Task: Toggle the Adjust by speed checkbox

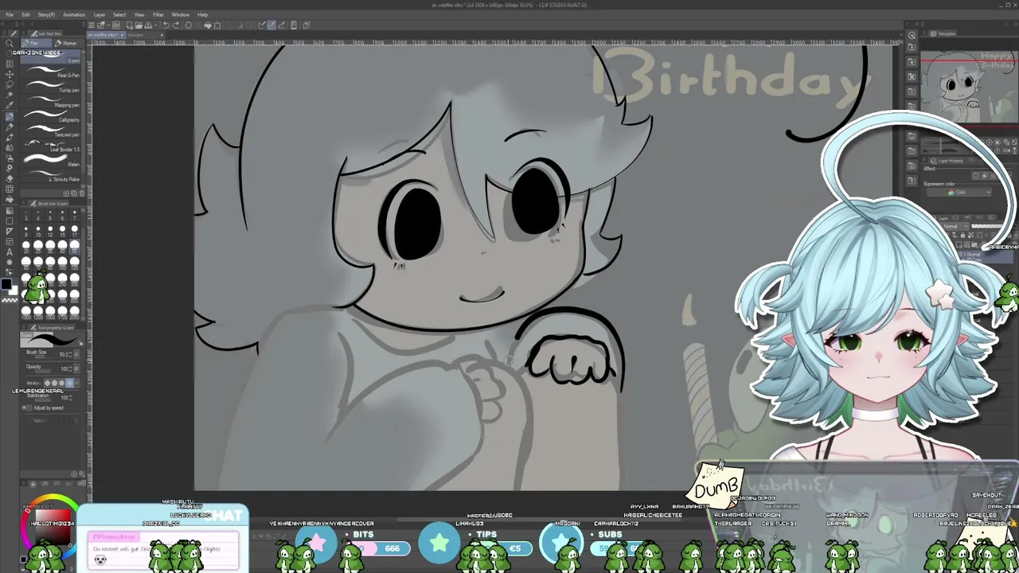Action: 25,408
